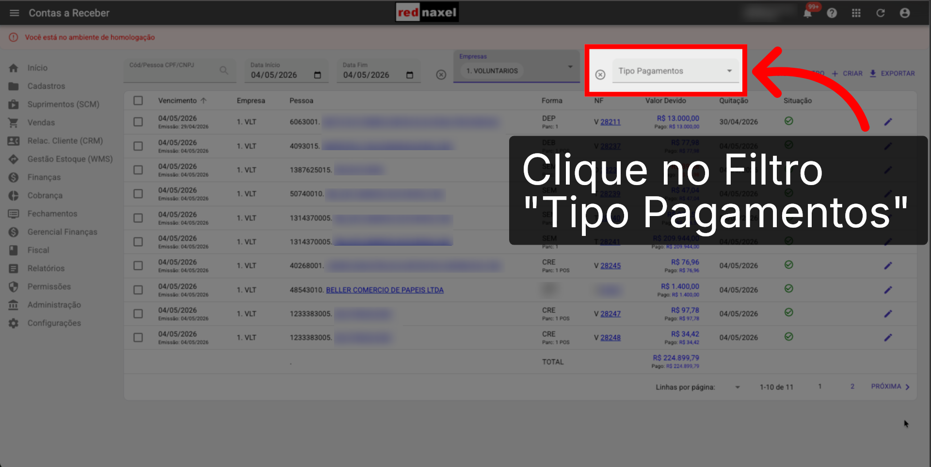The height and width of the screenshot is (467, 931).
Task: Open Suprimentos (SCM) in the sidebar
Action: click(x=63, y=104)
